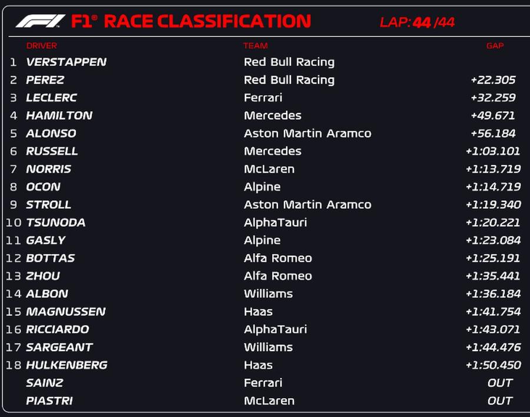The width and height of the screenshot is (530, 417).
Task: Select the LAP 44/44 counter
Action: coord(417,22)
